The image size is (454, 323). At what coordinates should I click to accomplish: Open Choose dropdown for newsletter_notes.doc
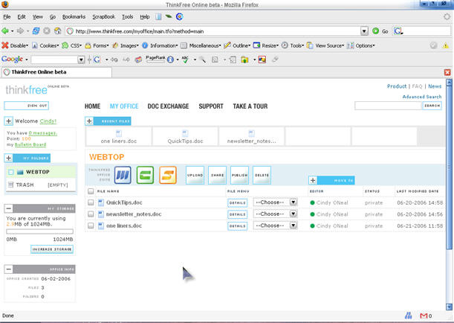(275, 214)
